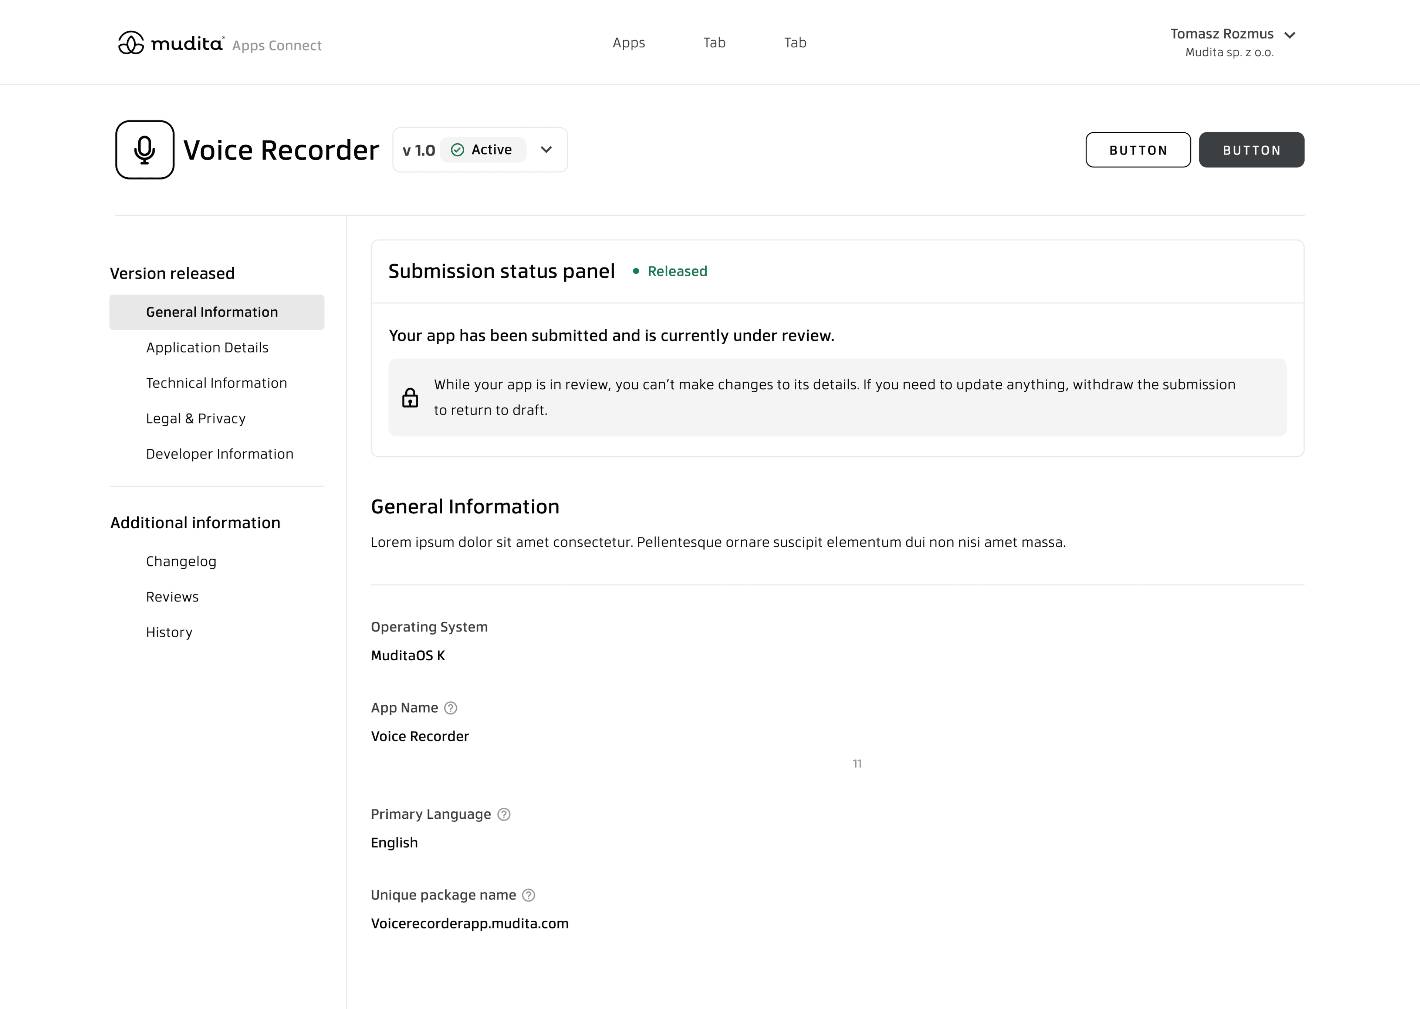The image size is (1420, 1009).
Task: Open Application Details section
Action: [207, 348]
